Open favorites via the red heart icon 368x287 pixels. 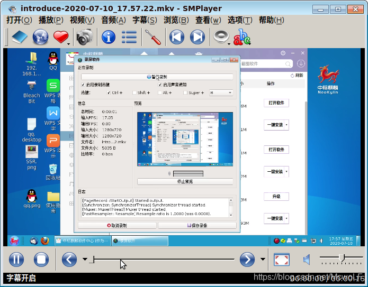click(x=60, y=37)
